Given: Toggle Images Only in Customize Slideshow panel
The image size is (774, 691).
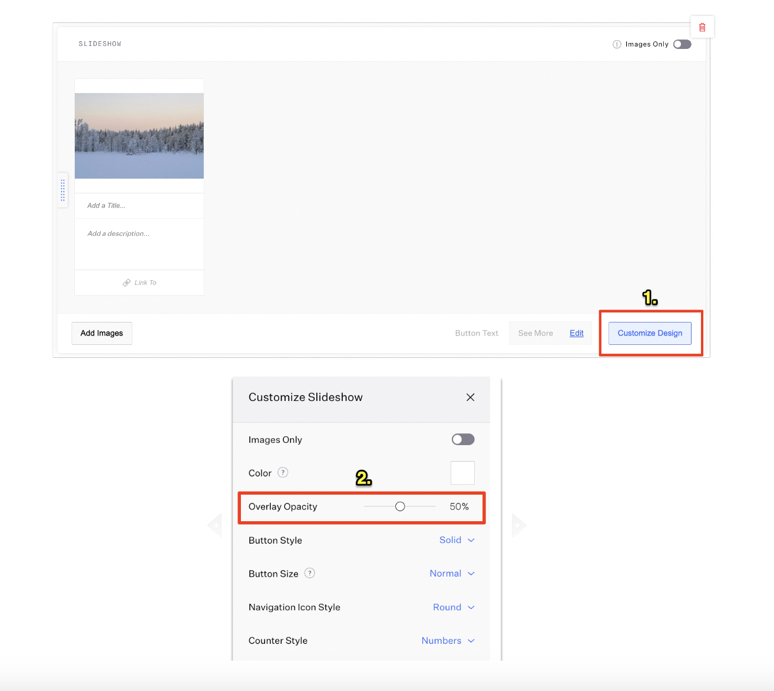Looking at the screenshot, I should point(463,439).
